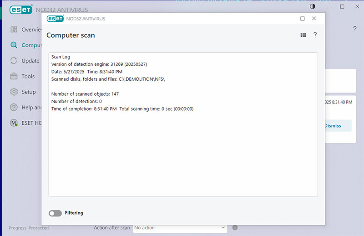Viewport: 364px width, 236px height.
Task: Select 'Time of completion: 8:31:40 PM' line
Action: (x=122, y=108)
